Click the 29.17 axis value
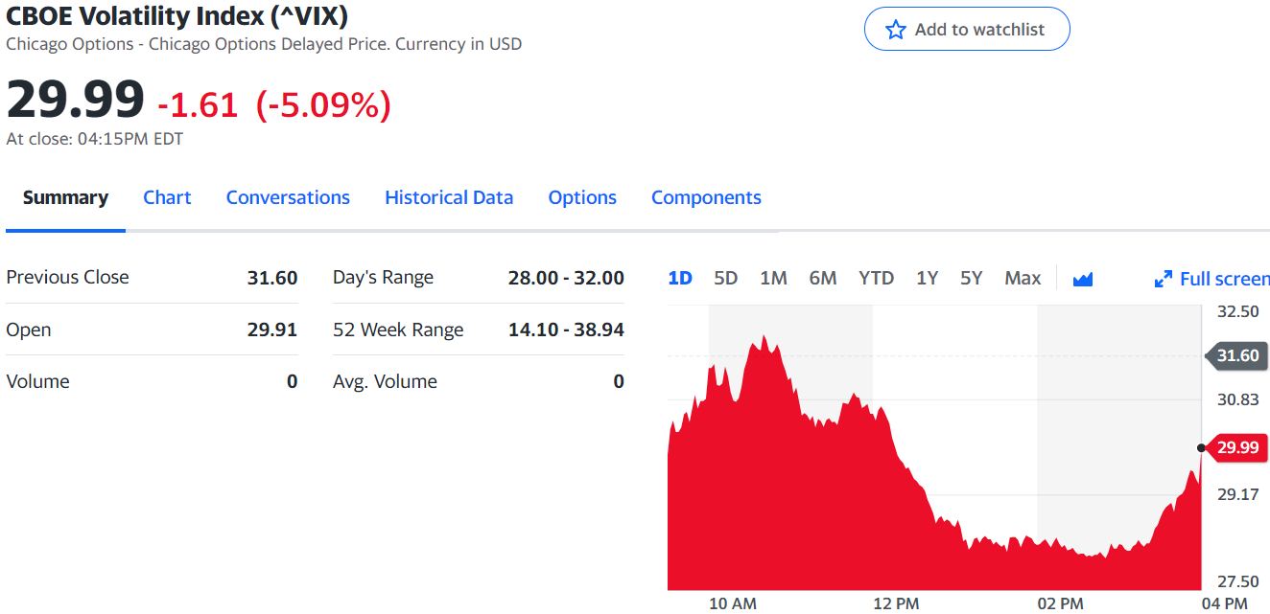Image resolution: width=1270 pixels, height=614 pixels. [x=1238, y=494]
